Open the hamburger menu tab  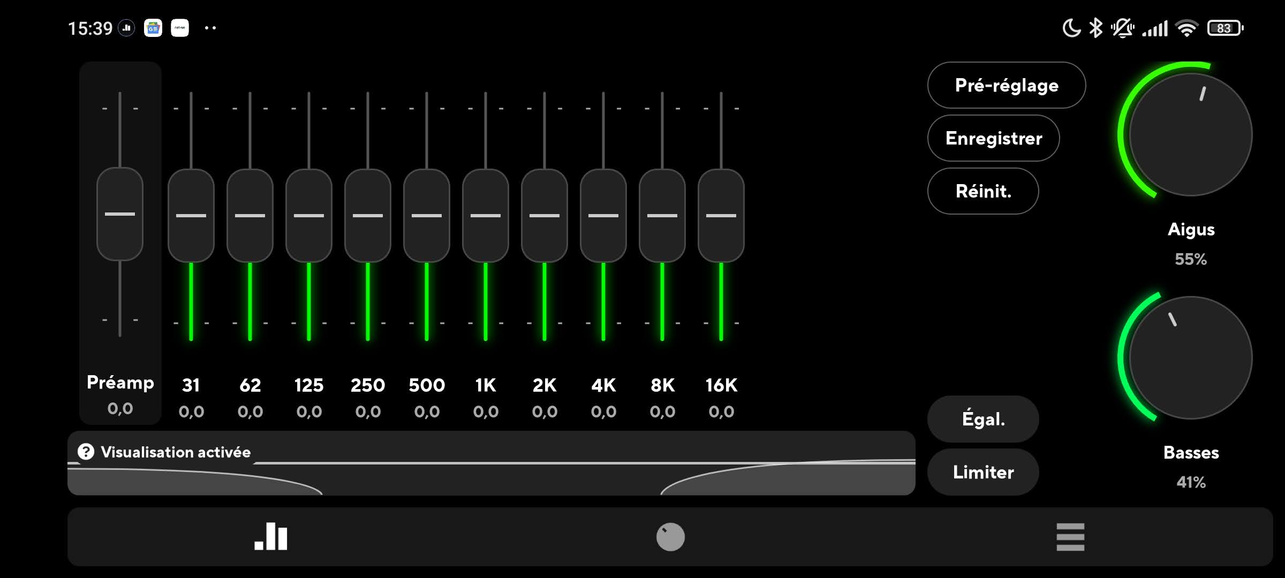pos(1070,537)
